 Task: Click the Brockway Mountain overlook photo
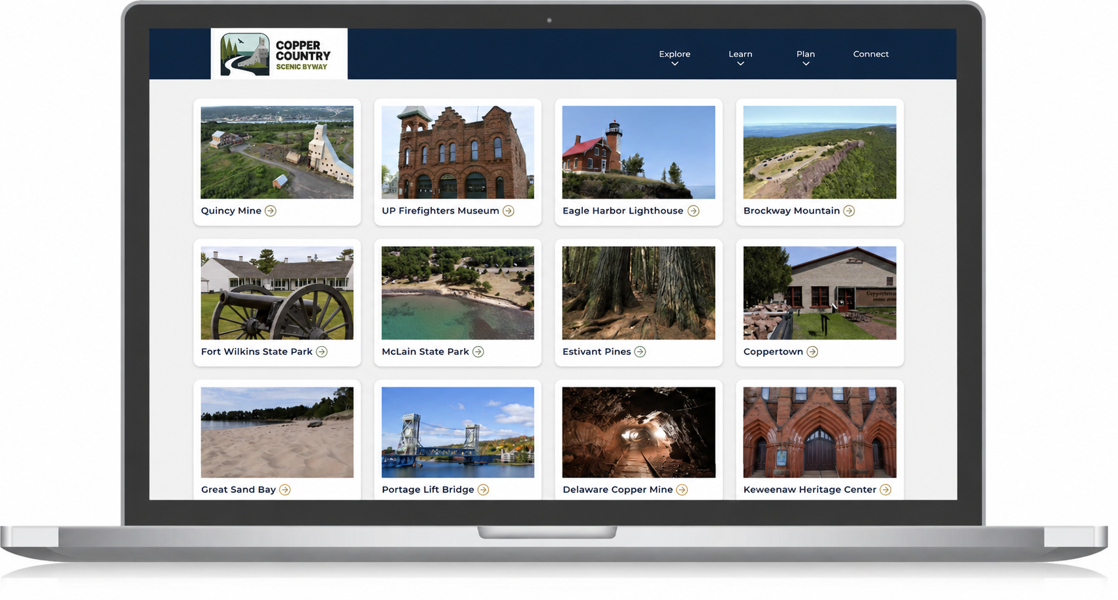pyautogui.click(x=820, y=152)
